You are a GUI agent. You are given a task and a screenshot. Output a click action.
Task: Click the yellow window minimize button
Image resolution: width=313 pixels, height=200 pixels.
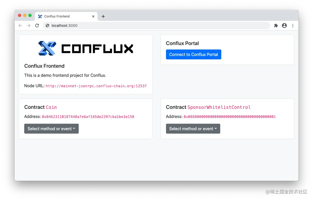tap(25, 15)
